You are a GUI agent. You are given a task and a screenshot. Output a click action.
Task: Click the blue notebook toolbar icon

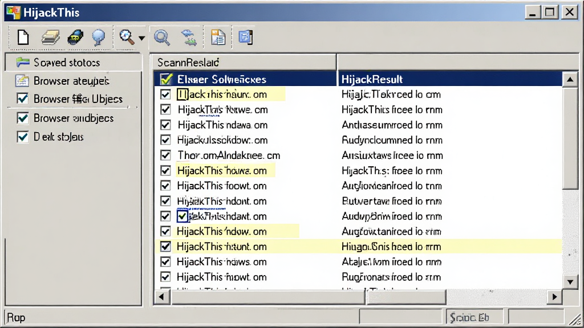pyautogui.click(x=246, y=38)
